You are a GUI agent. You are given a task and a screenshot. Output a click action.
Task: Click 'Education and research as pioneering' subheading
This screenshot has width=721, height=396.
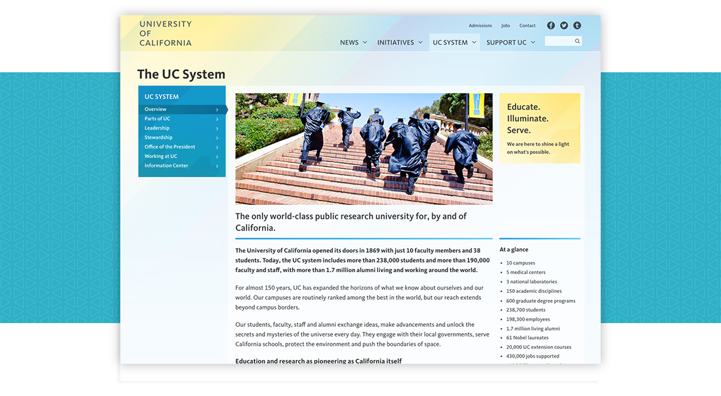click(x=318, y=361)
